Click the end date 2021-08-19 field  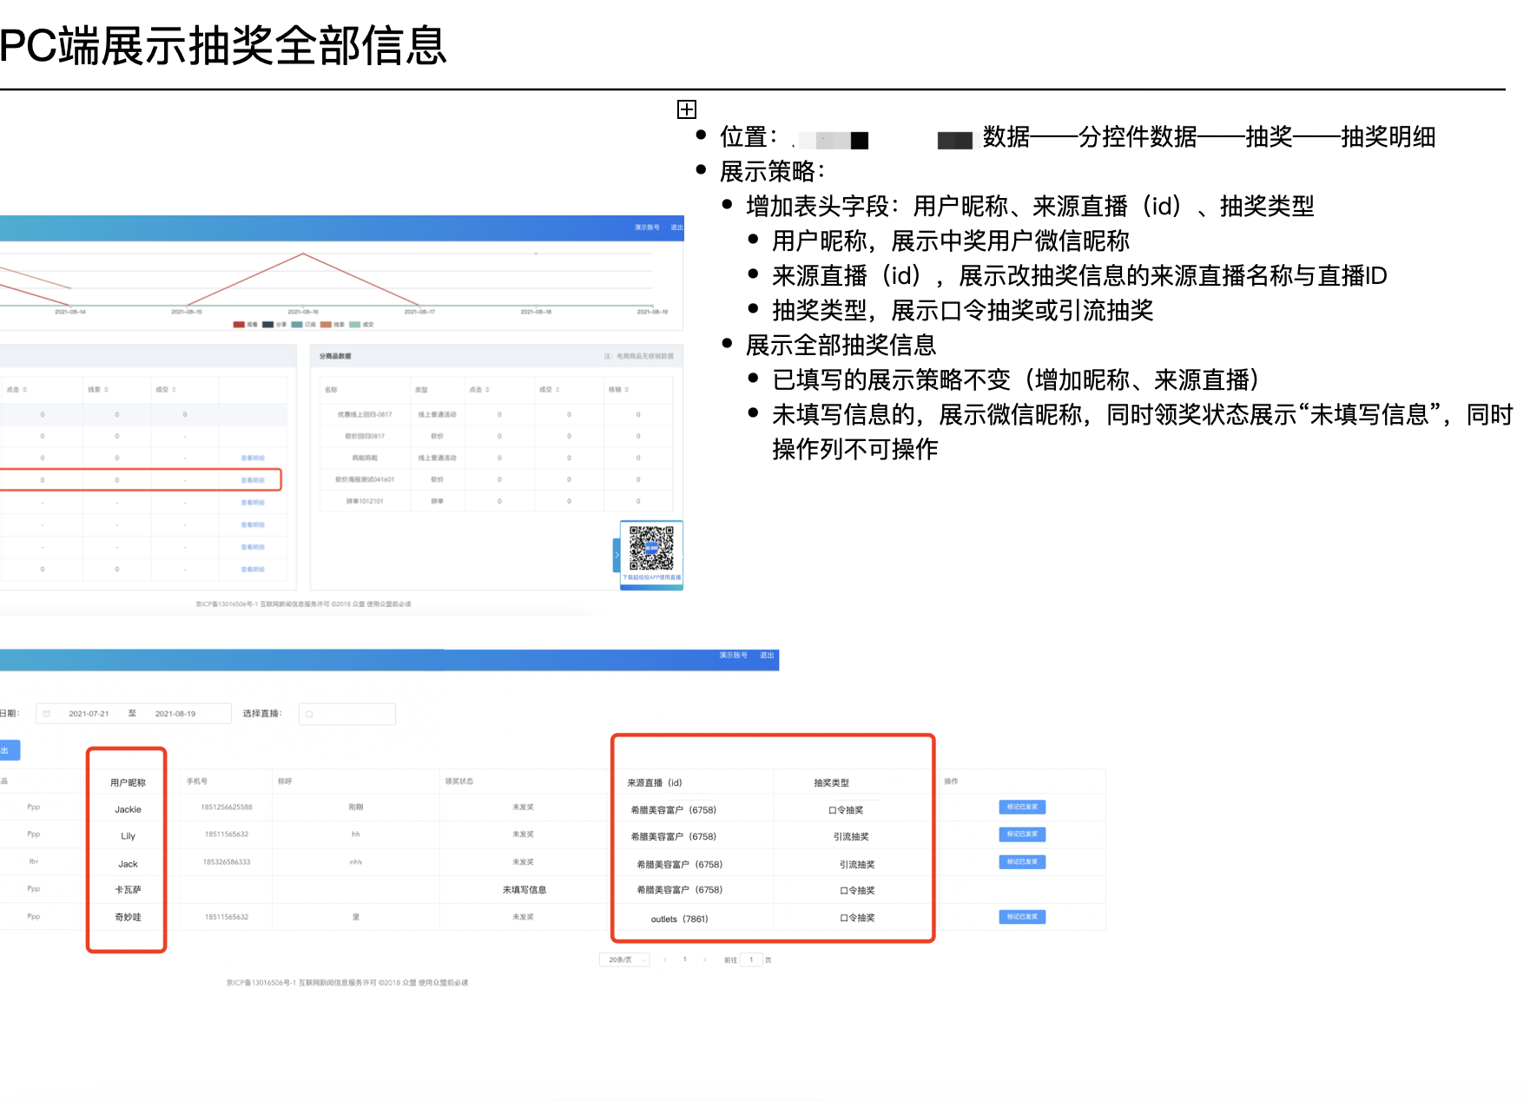175,714
